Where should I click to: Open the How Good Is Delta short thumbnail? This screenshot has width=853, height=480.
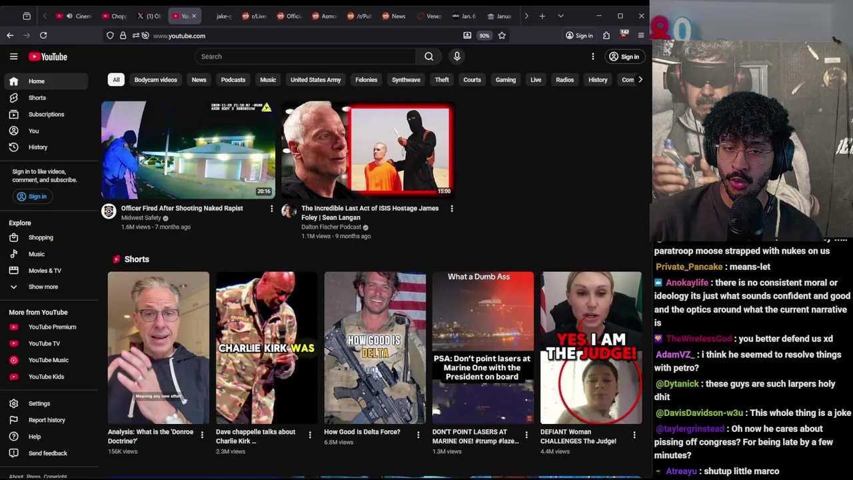tap(375, 348)
